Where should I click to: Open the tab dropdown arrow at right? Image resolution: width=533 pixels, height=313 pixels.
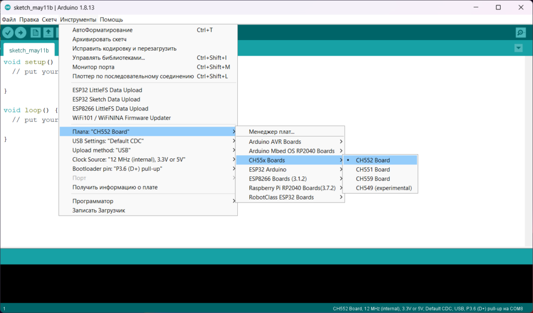pyautogui.click(x=518, y=48)
